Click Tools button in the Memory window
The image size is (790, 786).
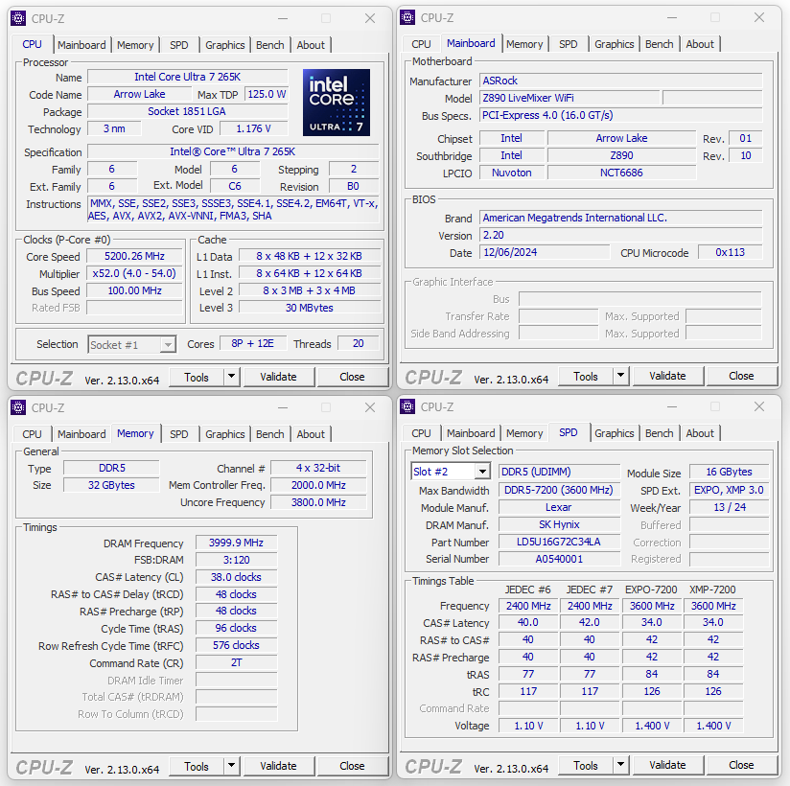197,766
